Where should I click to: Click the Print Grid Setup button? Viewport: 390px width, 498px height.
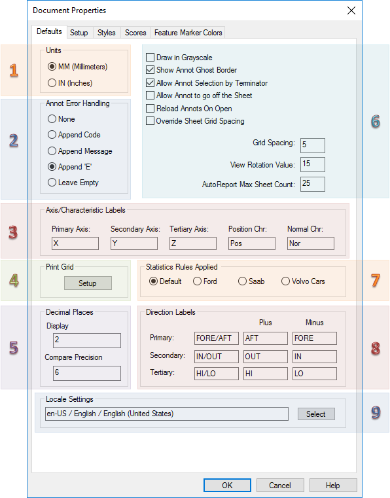point(88,283)
